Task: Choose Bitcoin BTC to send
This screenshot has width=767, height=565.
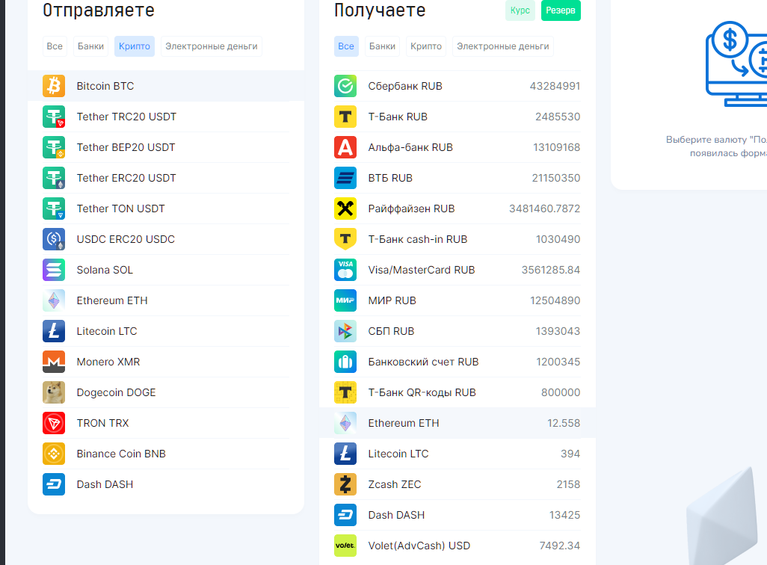Action: point(166,86)
